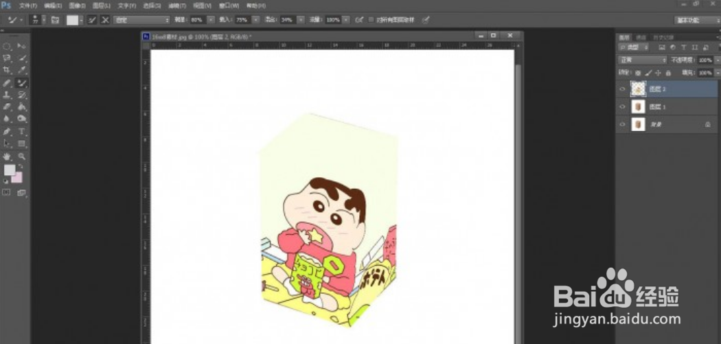Image resolution: width=721 pixels, height=344 pixels.
Task: Select the History Brush tool
Action: 21,95
